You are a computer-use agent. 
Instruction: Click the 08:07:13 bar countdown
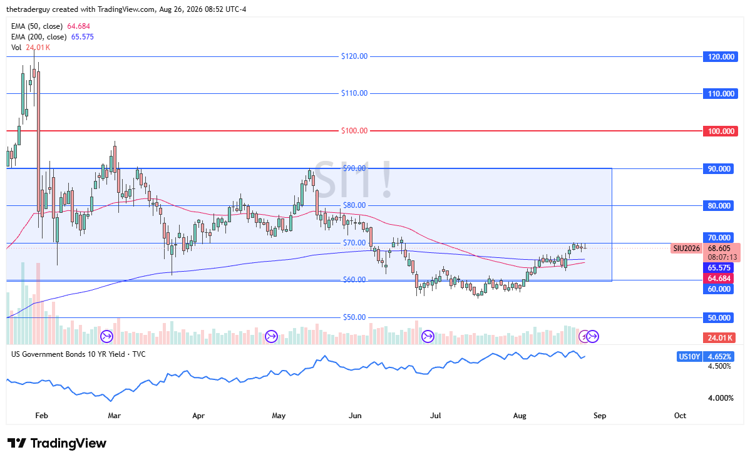[722, 257]
